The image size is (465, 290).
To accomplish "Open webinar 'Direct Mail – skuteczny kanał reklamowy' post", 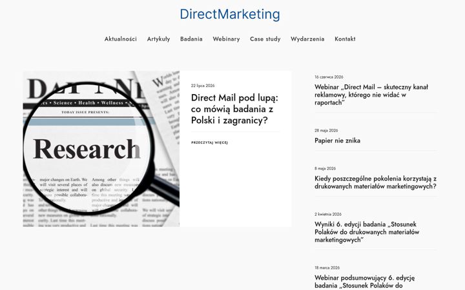I will 371,95.
